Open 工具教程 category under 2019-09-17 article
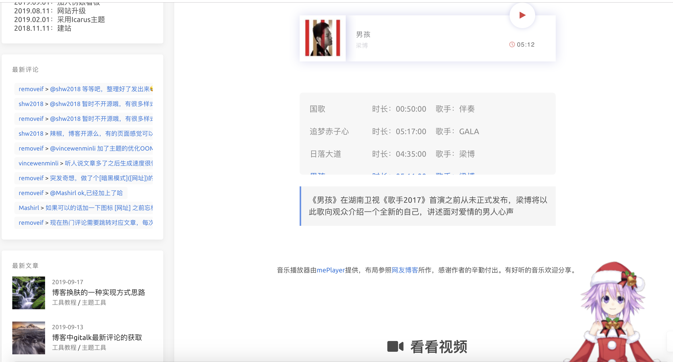 64,302
